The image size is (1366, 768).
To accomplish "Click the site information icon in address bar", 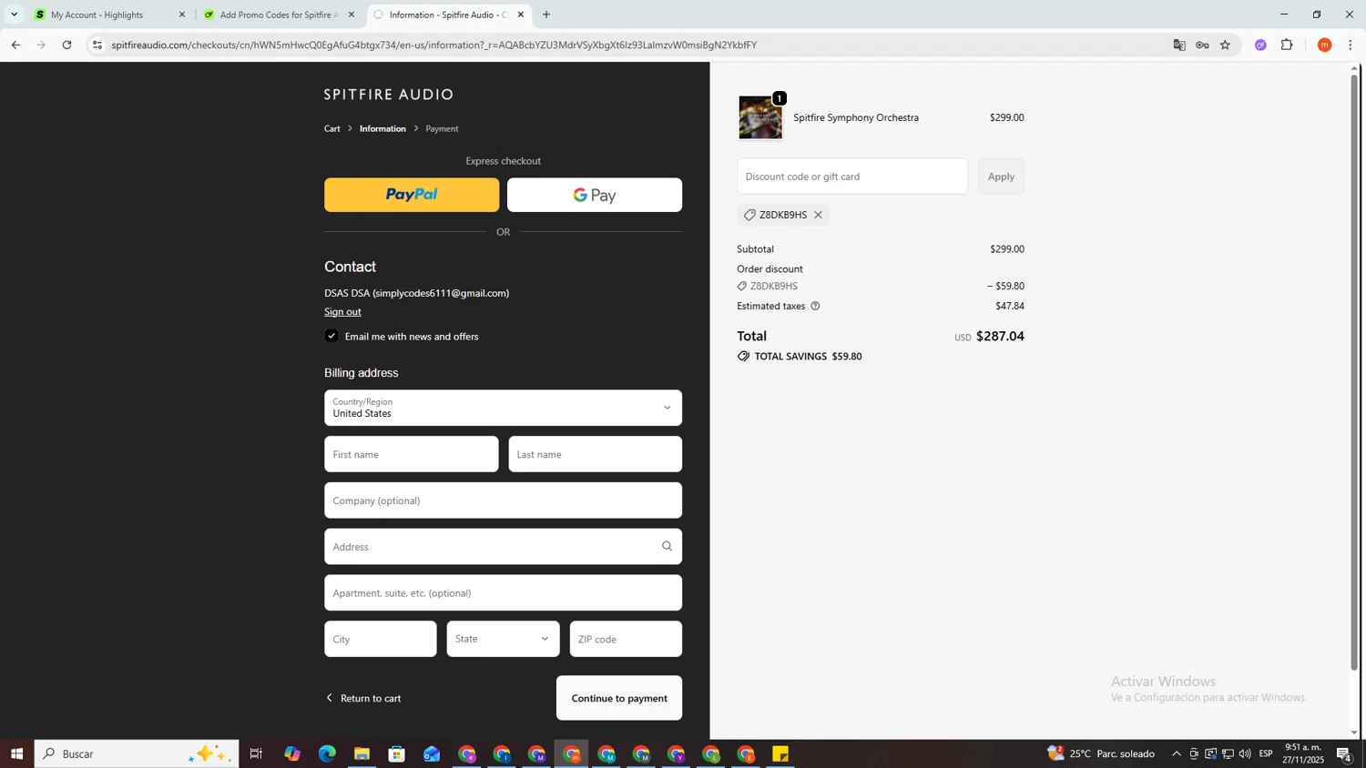I will pos(97,45).
